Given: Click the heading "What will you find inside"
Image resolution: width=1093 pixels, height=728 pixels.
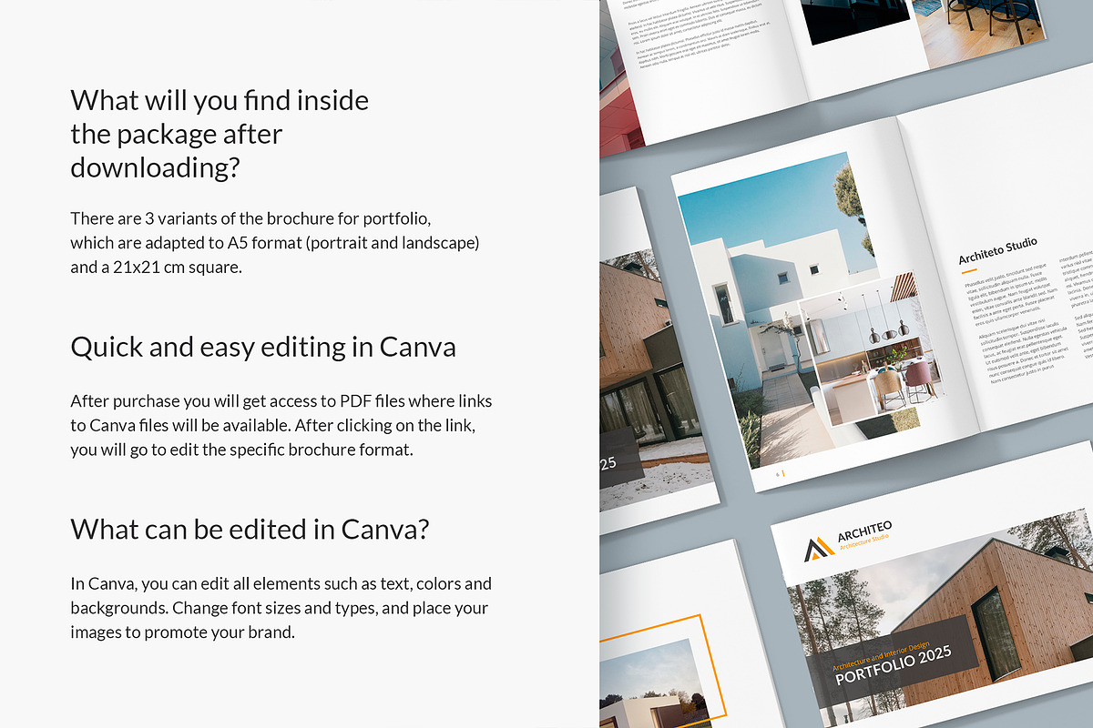Looking at the screenshot, I should point(220,100).
